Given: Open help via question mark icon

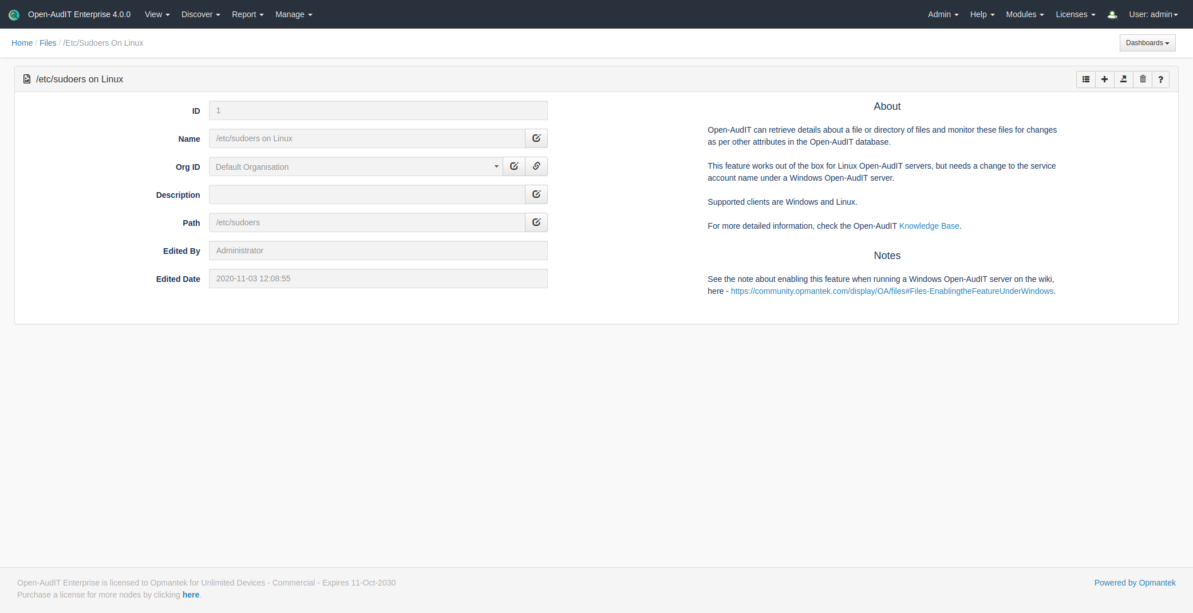Looking at the screenshot, I should (x=1160, y=79).
